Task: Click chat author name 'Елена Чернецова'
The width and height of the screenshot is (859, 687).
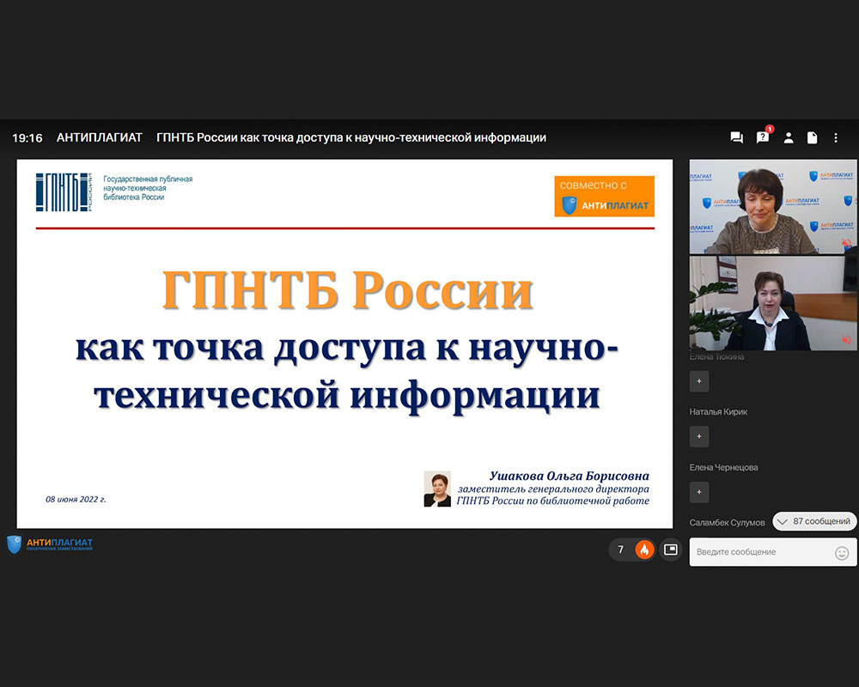Action: pyautogui.click(x=723, y=467)
